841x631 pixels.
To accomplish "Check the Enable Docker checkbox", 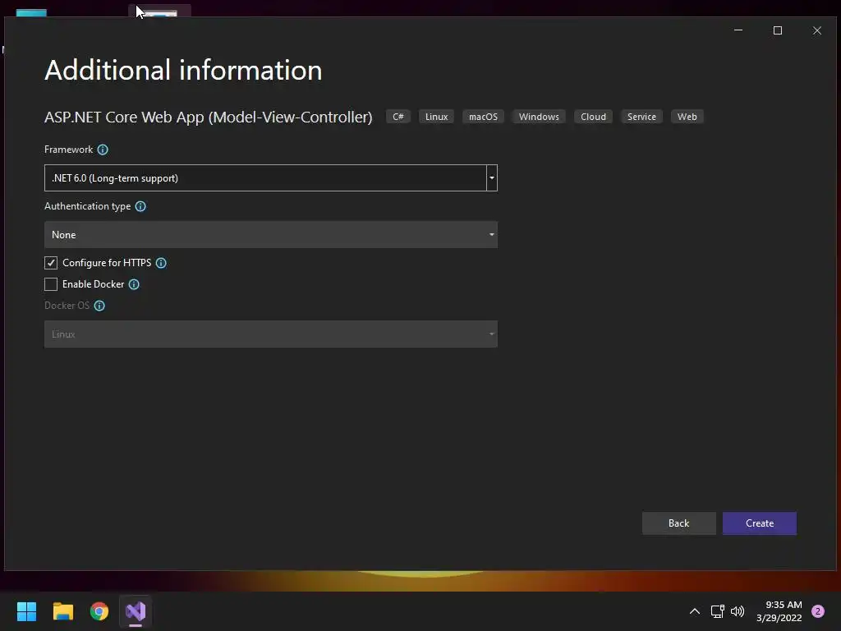I will click(51, 284).
